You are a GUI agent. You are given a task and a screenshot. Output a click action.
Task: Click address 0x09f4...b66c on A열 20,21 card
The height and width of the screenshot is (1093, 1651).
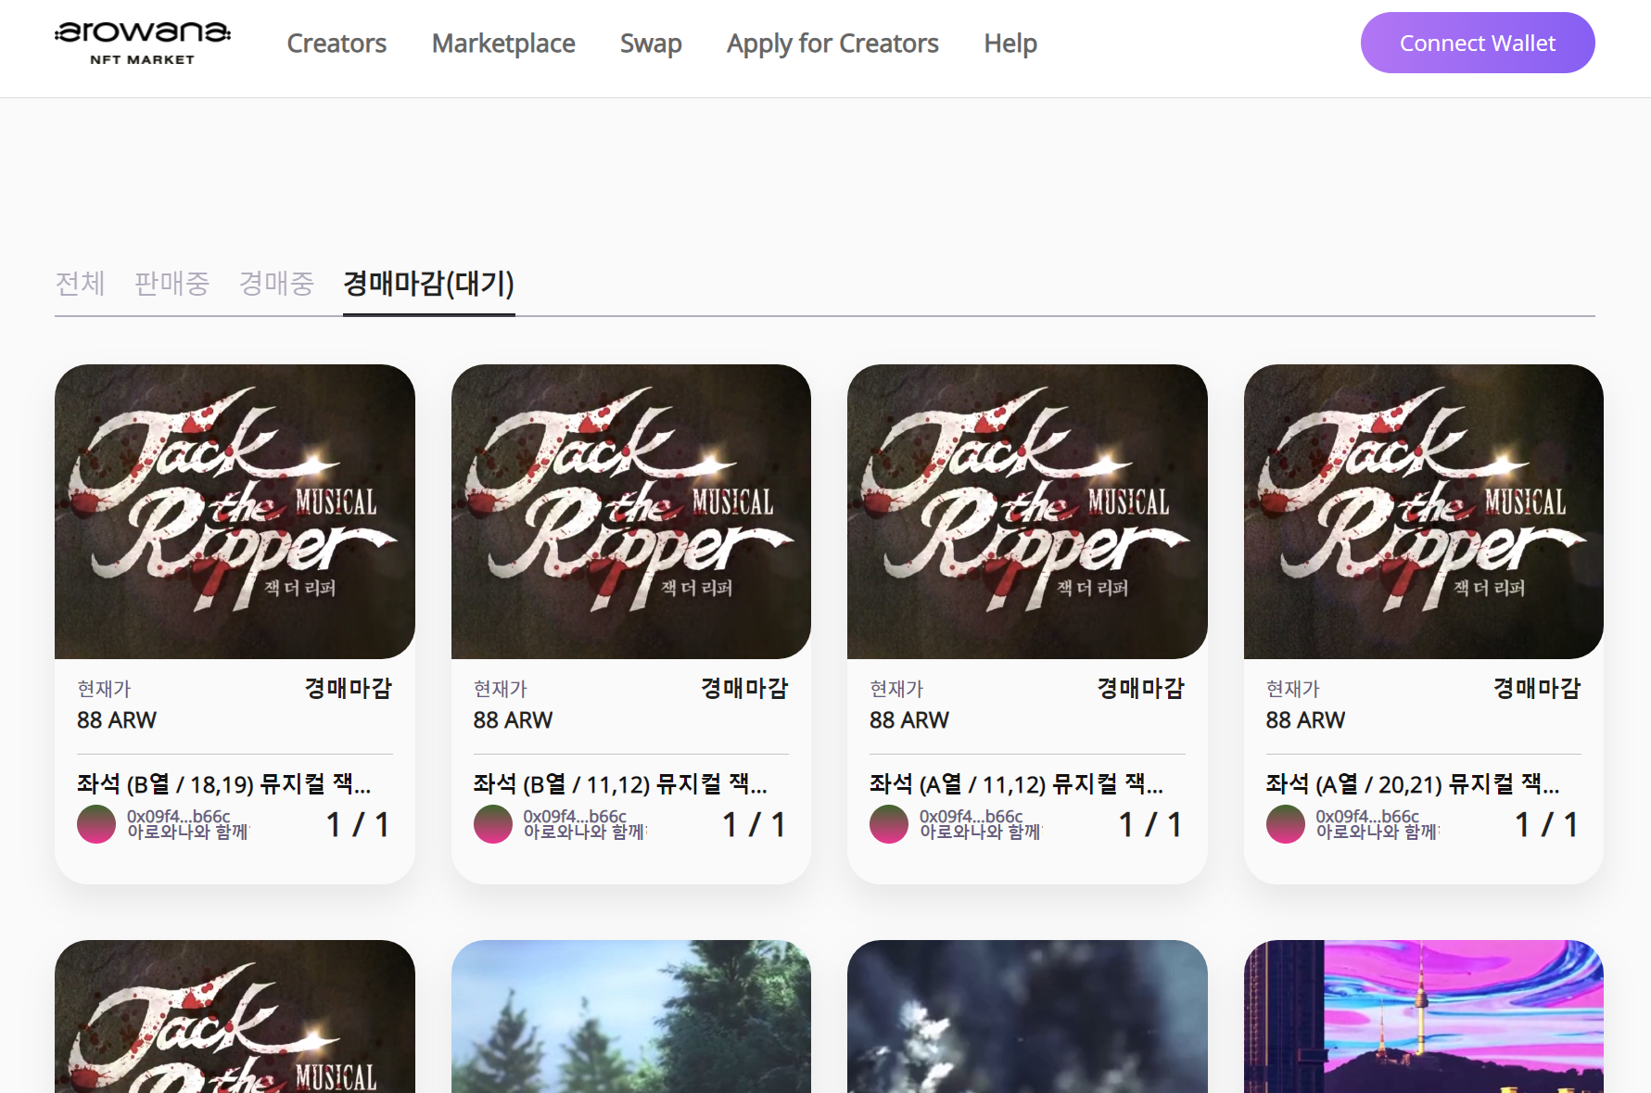tap(1367, 816)
